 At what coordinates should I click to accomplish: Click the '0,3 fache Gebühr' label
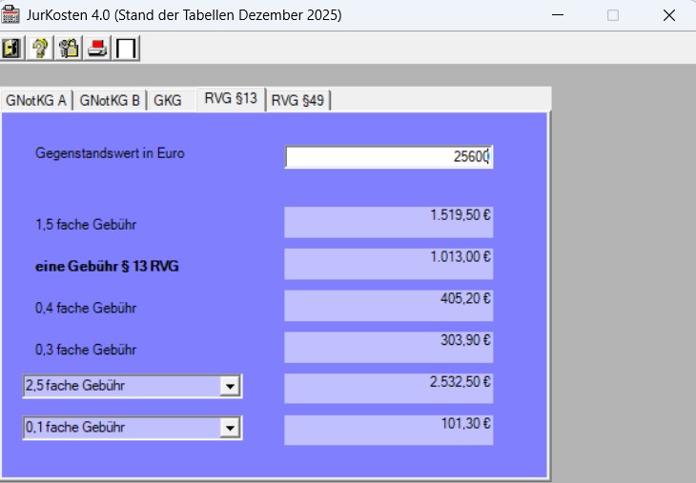click(86, 350)
